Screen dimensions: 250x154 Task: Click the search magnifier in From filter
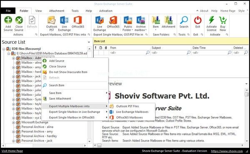tap(148, 52)
